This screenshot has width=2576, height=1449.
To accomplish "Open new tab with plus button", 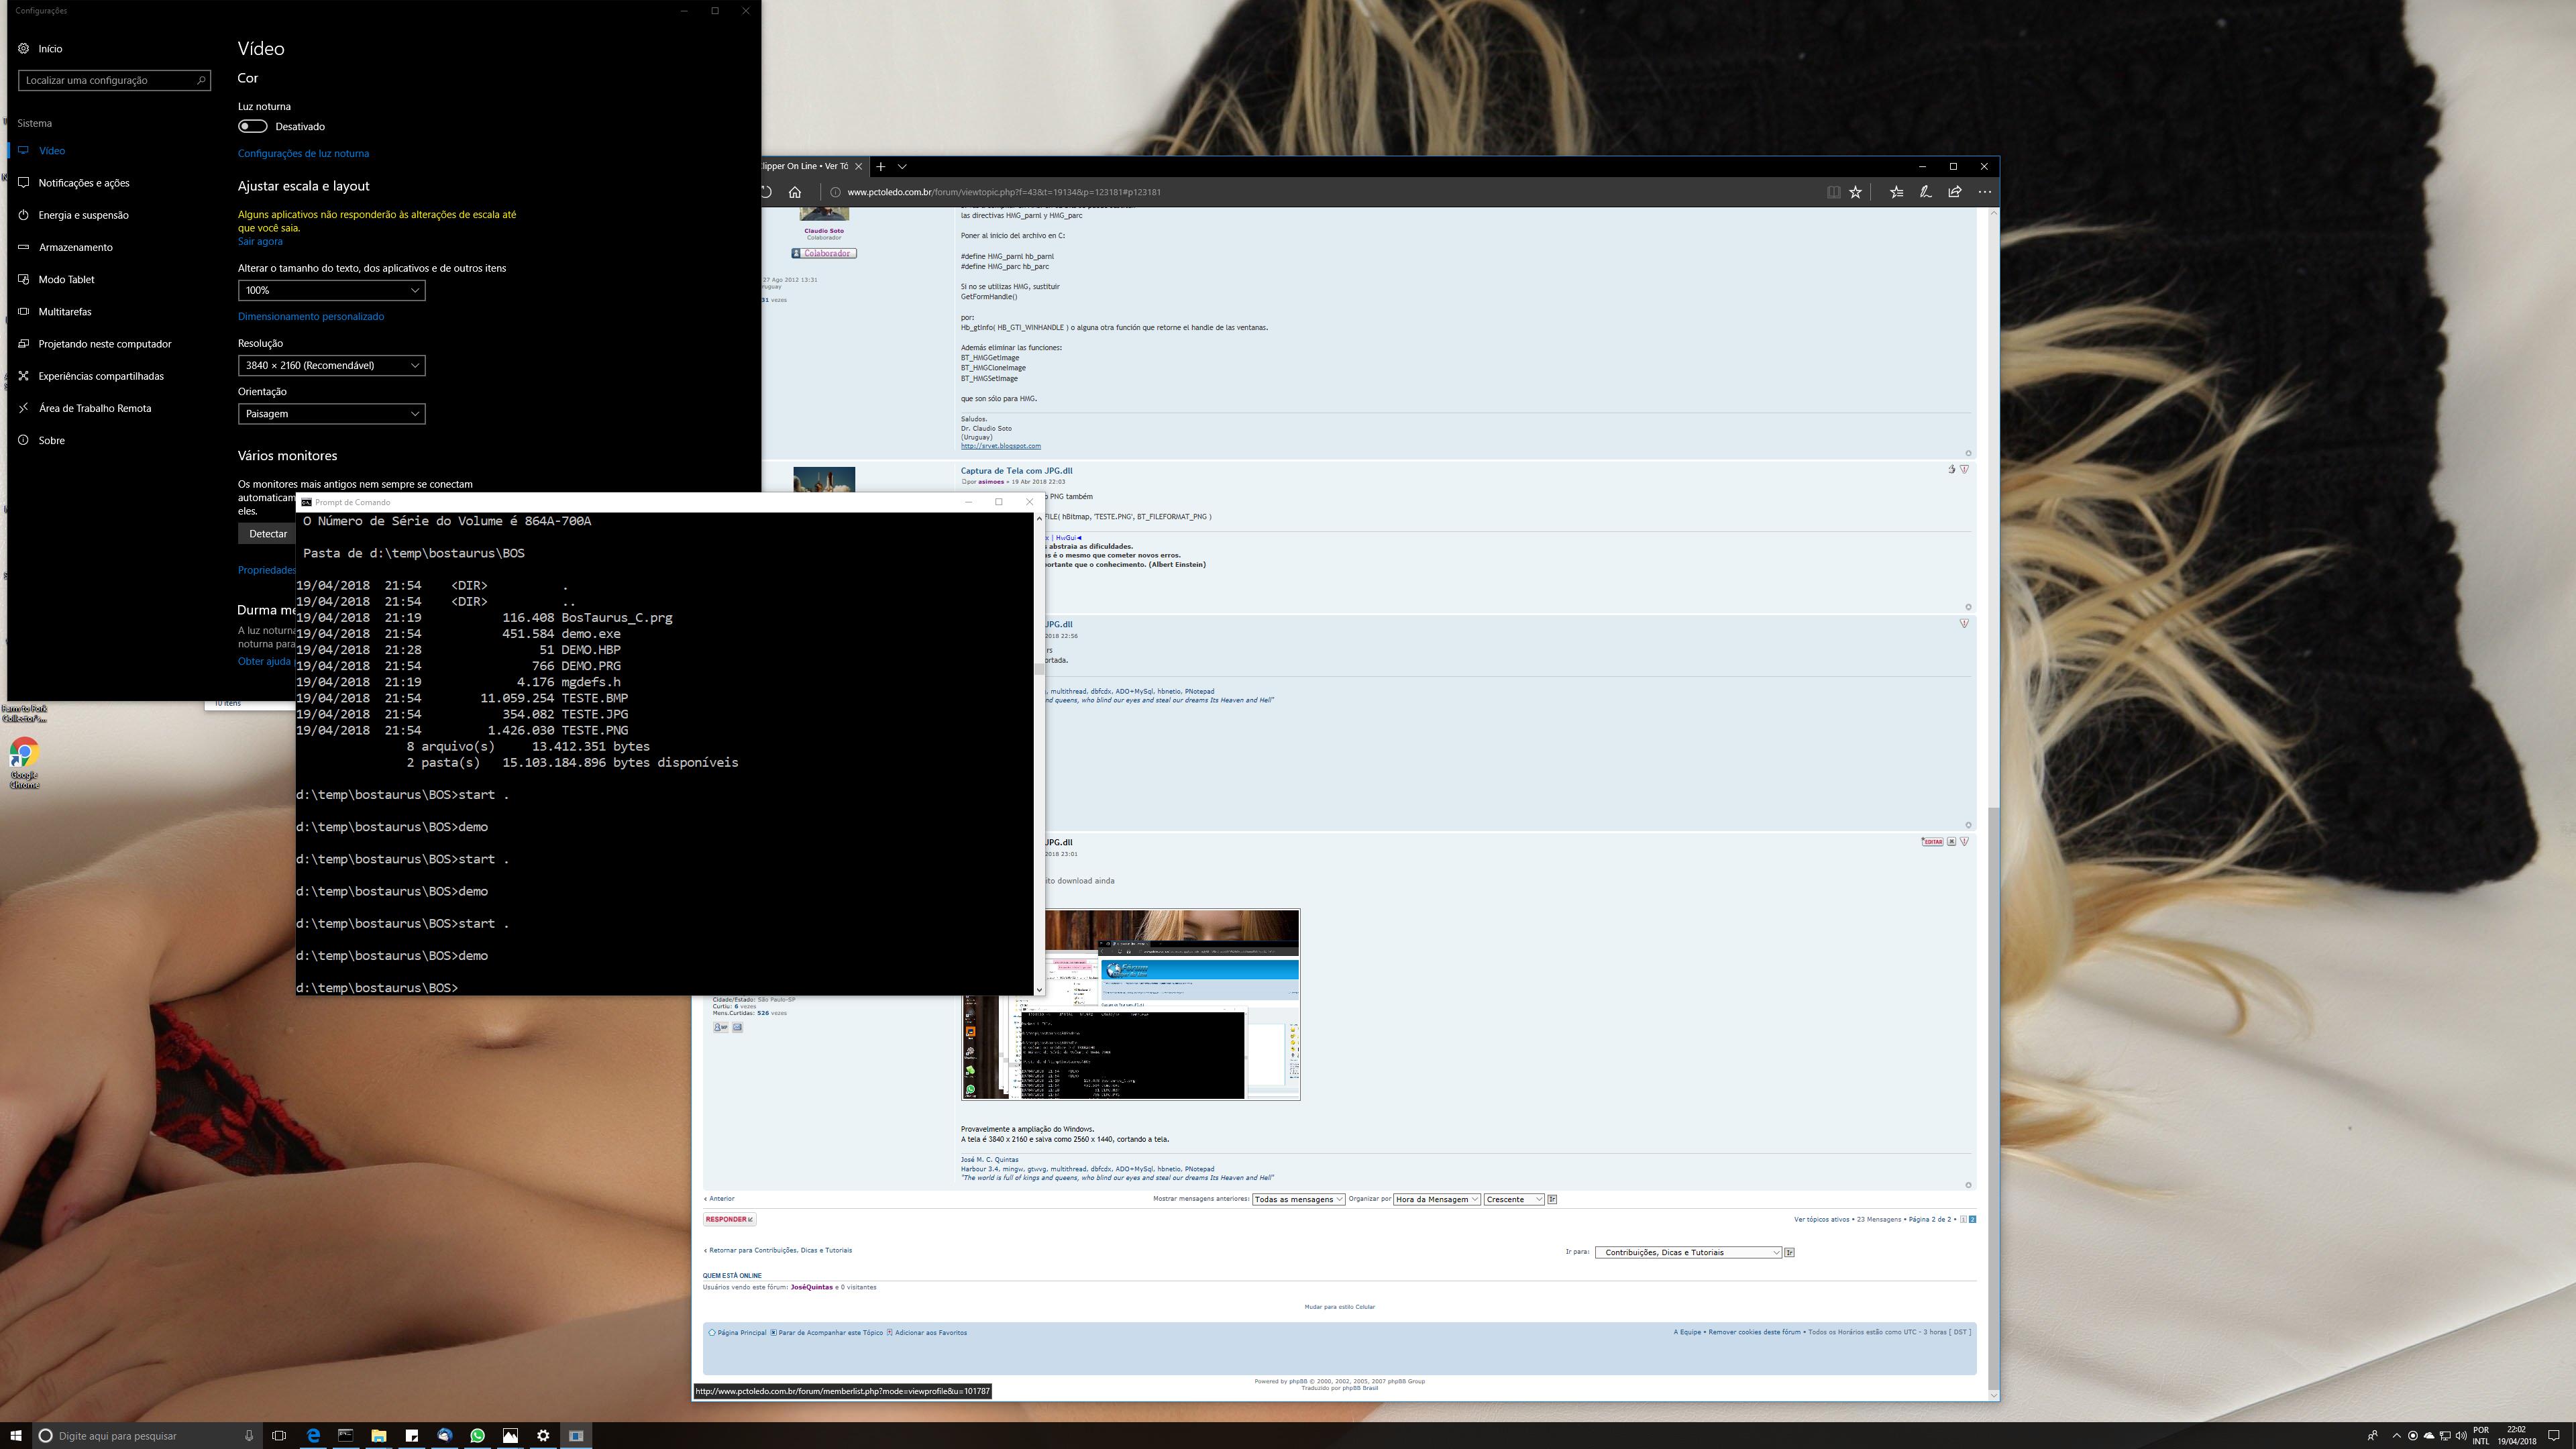I will pos(880,166).
